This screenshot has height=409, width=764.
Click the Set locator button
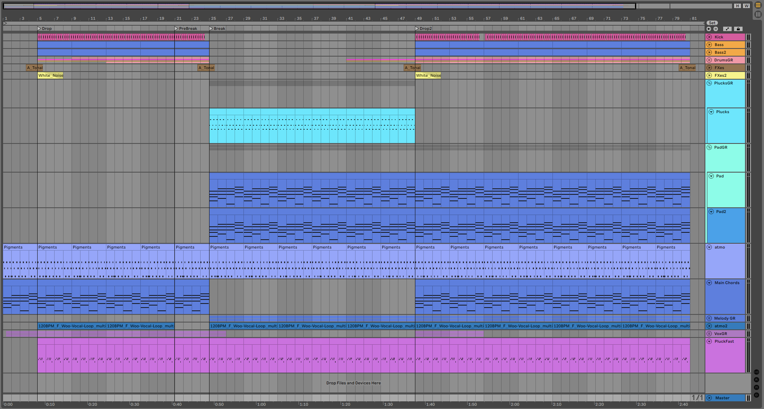tap(712, 23)
